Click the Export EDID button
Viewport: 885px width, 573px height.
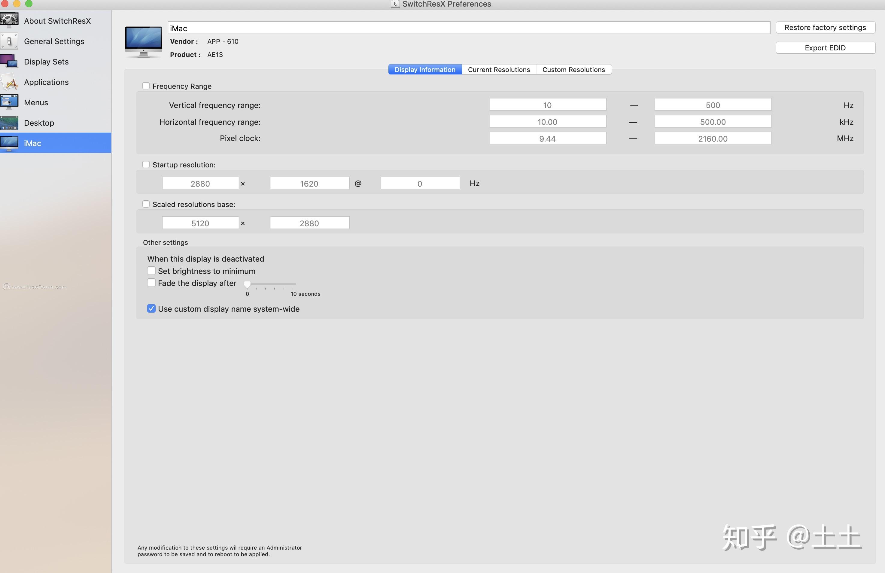coord(826,47)
